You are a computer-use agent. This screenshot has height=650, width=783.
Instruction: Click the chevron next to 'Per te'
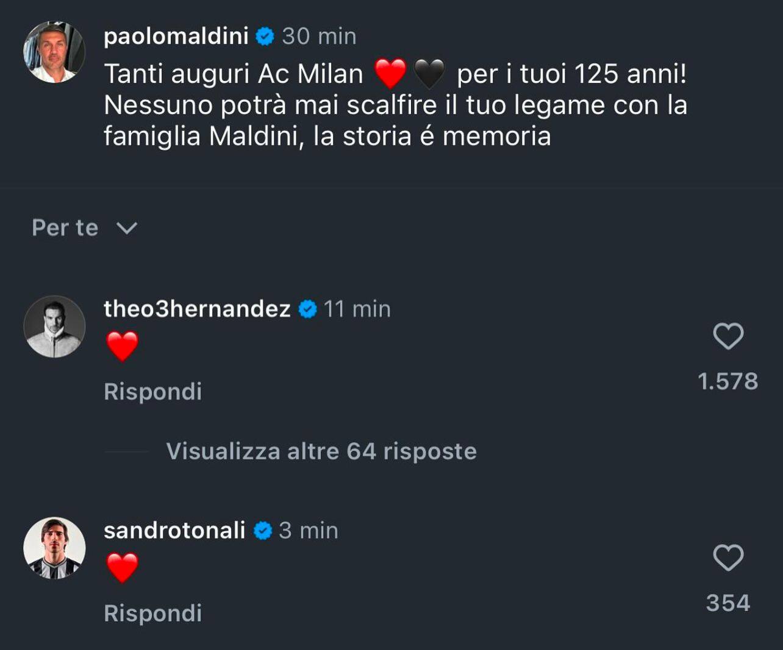127,228
